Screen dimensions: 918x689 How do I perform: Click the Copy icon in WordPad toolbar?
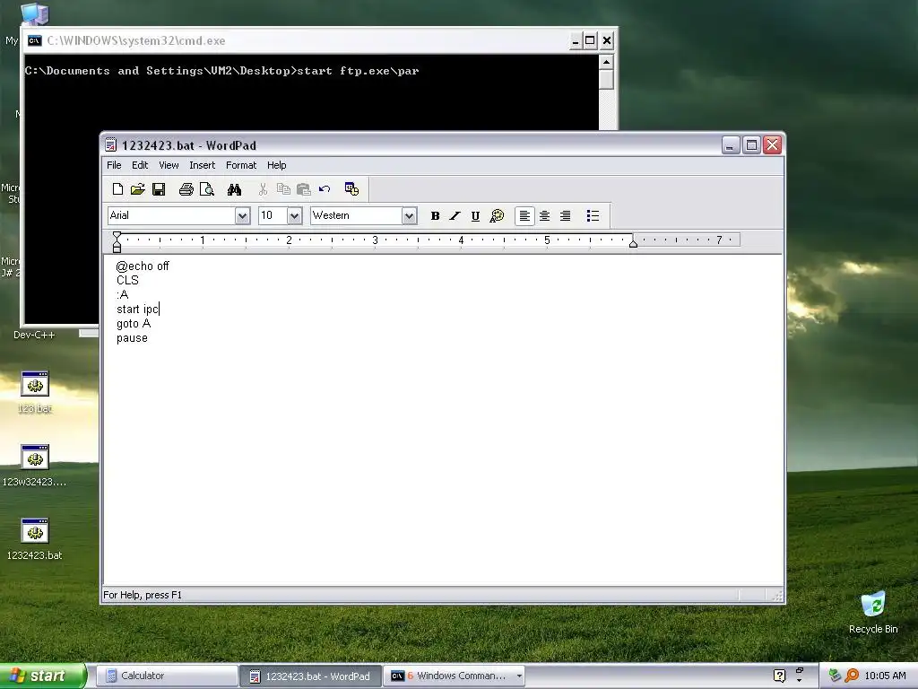coord(283,189)
